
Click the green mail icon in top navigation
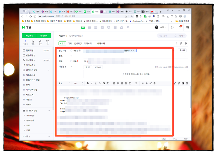pos(83,27)
